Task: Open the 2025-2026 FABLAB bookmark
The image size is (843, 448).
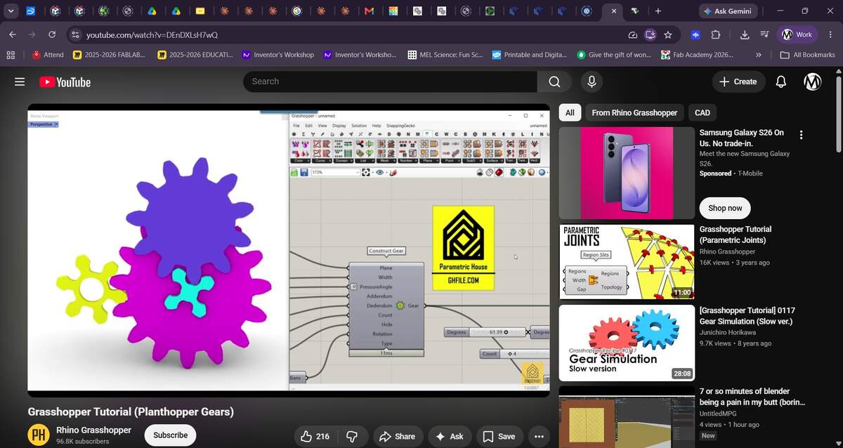Action: 109,55
